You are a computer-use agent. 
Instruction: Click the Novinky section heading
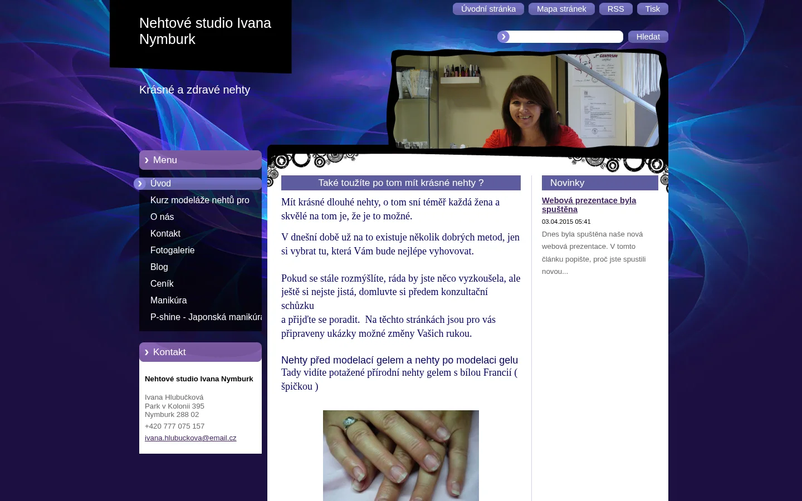tap(600, 183)
